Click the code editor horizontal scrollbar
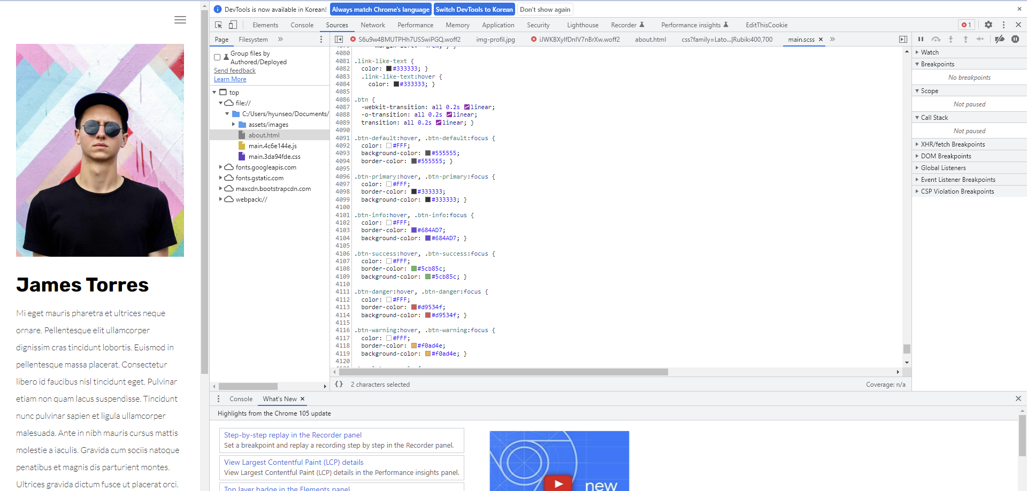 point(503,372)
